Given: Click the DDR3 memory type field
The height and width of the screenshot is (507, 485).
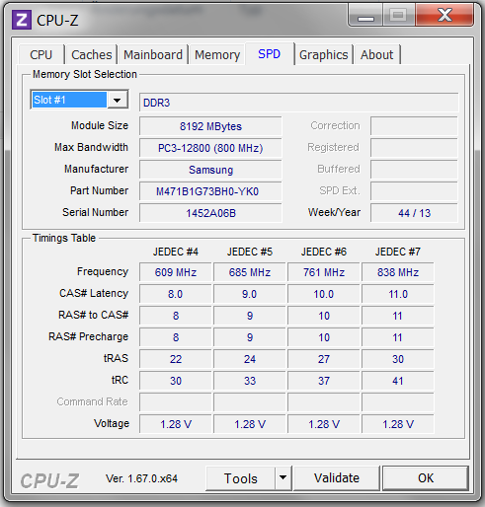Looking at the screenshot, I should click(298, 103).
